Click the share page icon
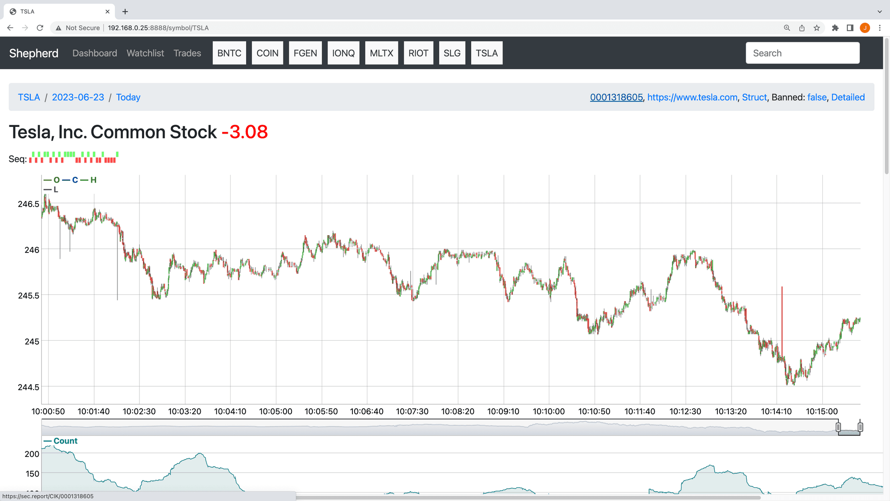 pos(802,28)
